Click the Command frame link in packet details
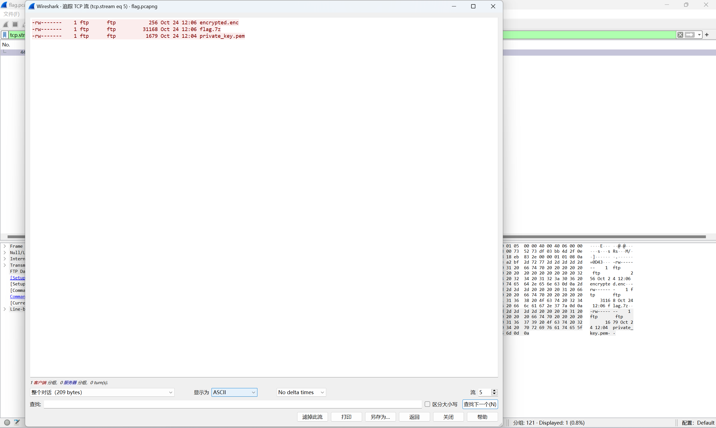Viewport: 716px width, 428px height. tap(18, 297)
